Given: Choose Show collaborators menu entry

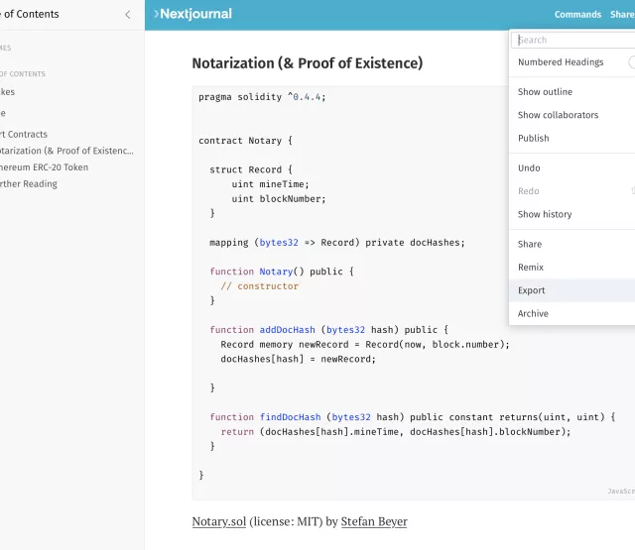Looking at the screenshot, I should [558, 115].
